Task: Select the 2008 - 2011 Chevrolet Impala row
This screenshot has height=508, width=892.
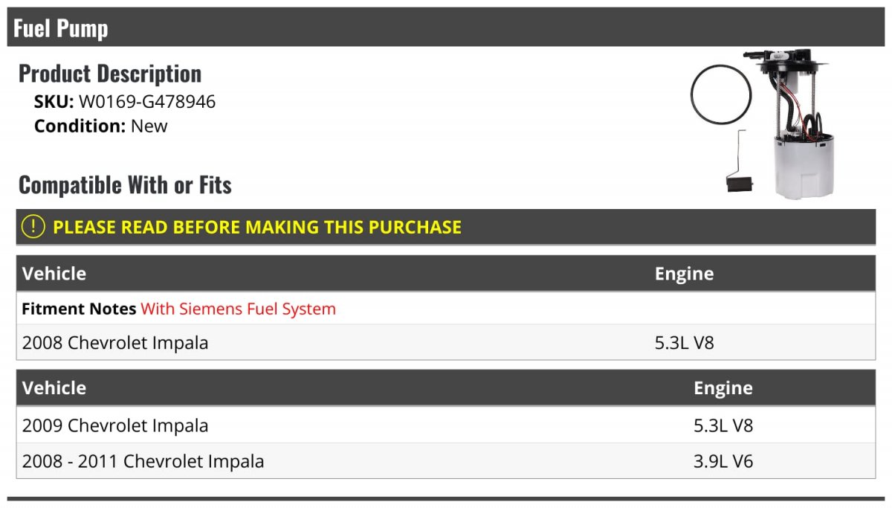Action: pos(143,461)
